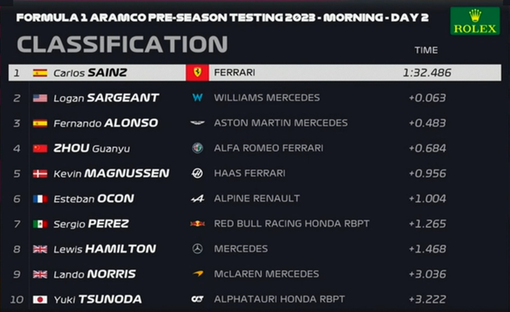Viewport: 510px width, 312px height.
Task: Click the Aston Martin wings logo
Action: [197, 122]
